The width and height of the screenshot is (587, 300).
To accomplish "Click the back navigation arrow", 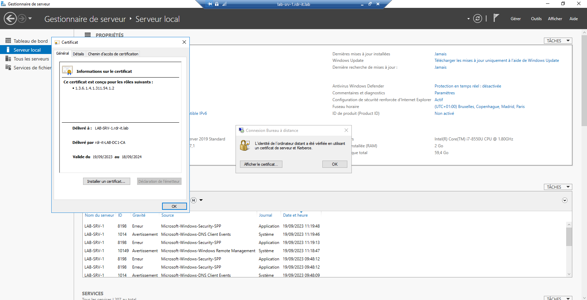I will tap(10, 18).
